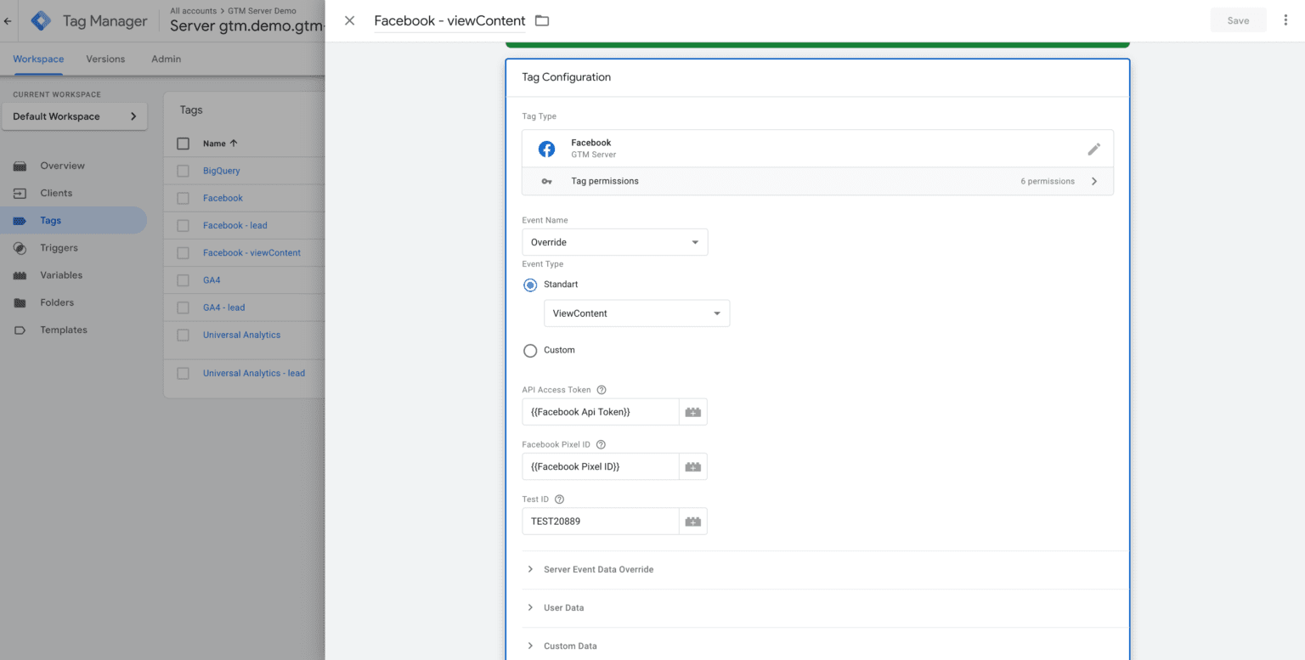The width and height of the screenshot is (1305, 660).
Task: Click the Facebook Pixel ID input field
Action: click(x=600, y=466)
